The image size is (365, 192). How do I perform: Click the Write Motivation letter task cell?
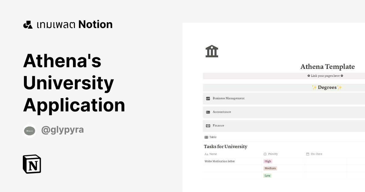[220, 161]
